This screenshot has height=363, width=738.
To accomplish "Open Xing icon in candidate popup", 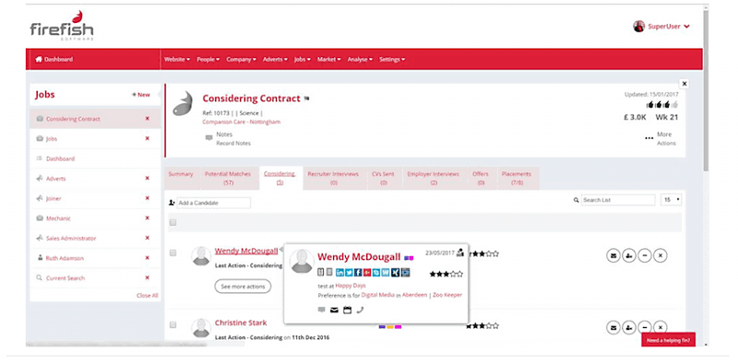I will click(x=395, y=273).
